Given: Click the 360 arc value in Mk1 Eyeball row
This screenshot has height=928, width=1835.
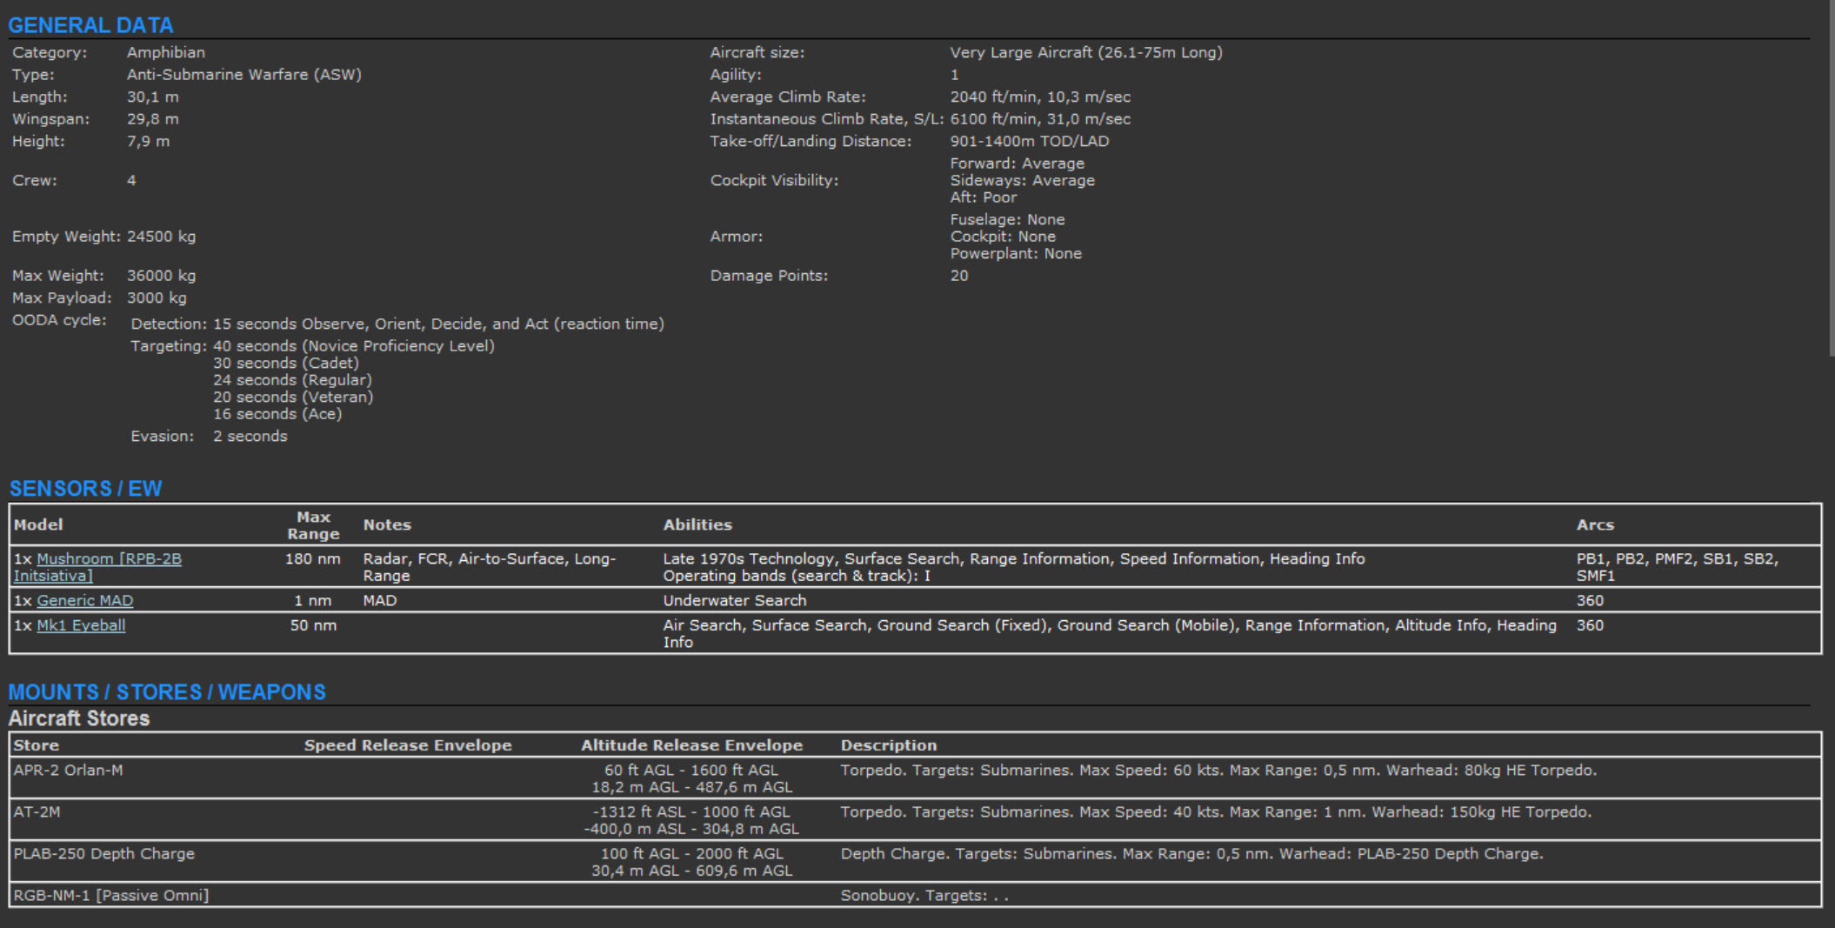Looking at the screenshot, I should point(1590,625).
